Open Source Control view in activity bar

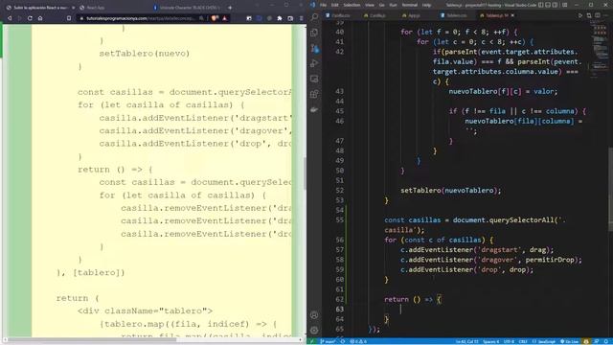tap(314, 48)
